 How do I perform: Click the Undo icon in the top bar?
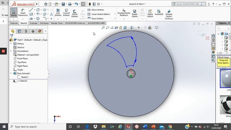[76, 4]
